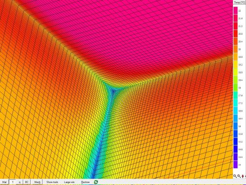Click the zoom out magnifier icon
The width and height of the screenshot is (246, 185).
click(x=235, y=176)
